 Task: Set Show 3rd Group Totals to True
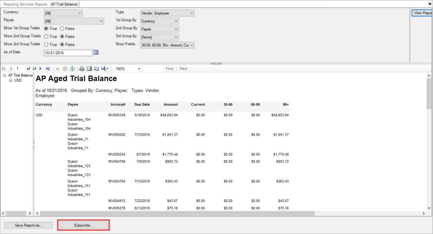(x=46, y=44)
